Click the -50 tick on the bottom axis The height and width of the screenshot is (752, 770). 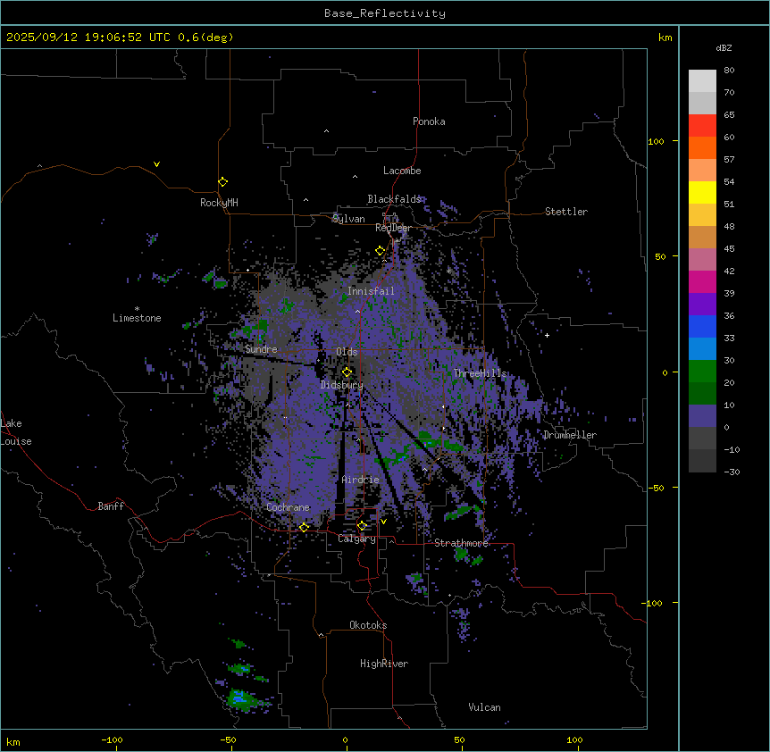pos(228,739)
